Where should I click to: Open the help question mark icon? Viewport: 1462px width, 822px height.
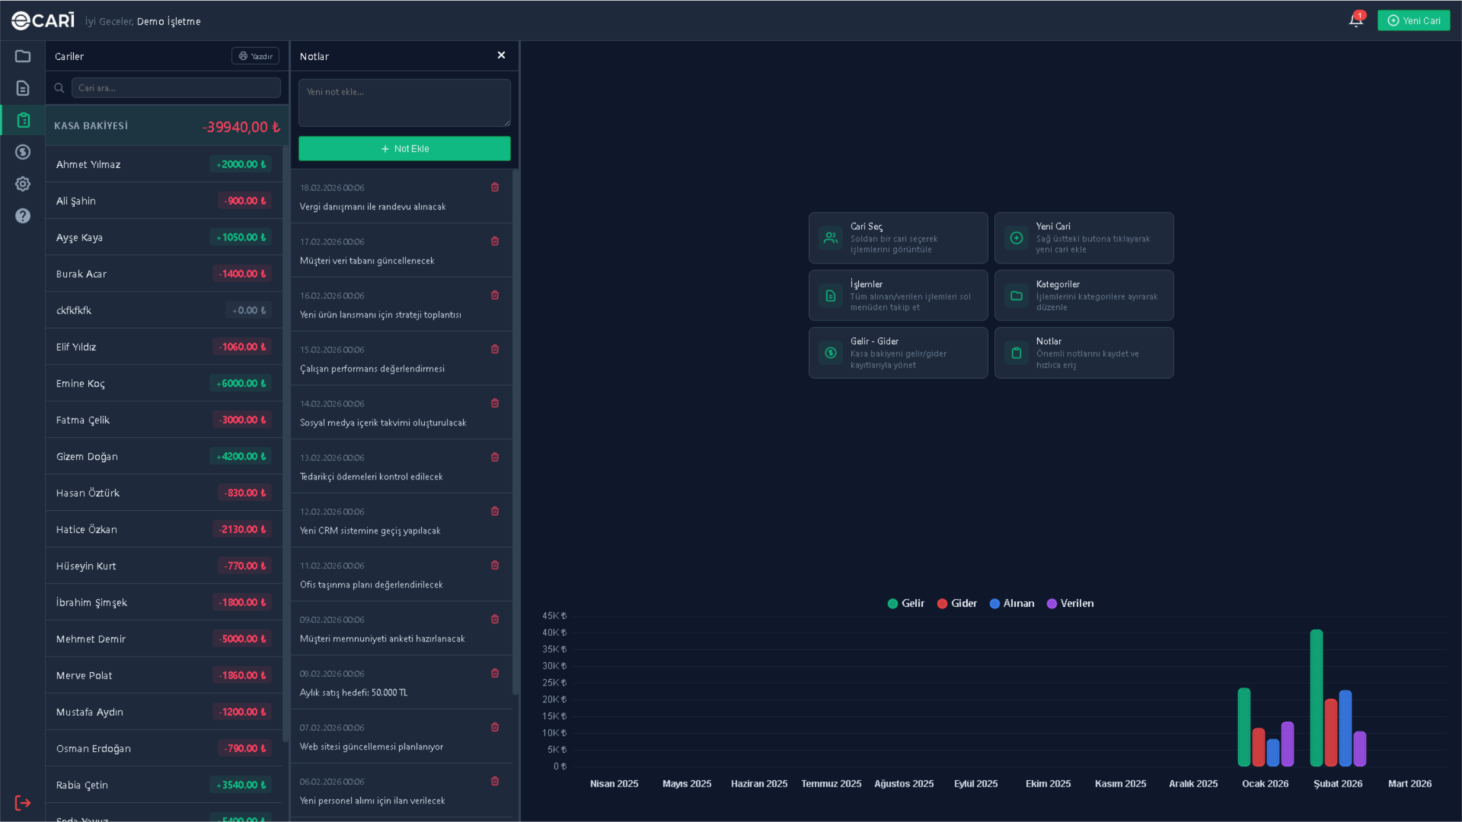tap(23, 216)
